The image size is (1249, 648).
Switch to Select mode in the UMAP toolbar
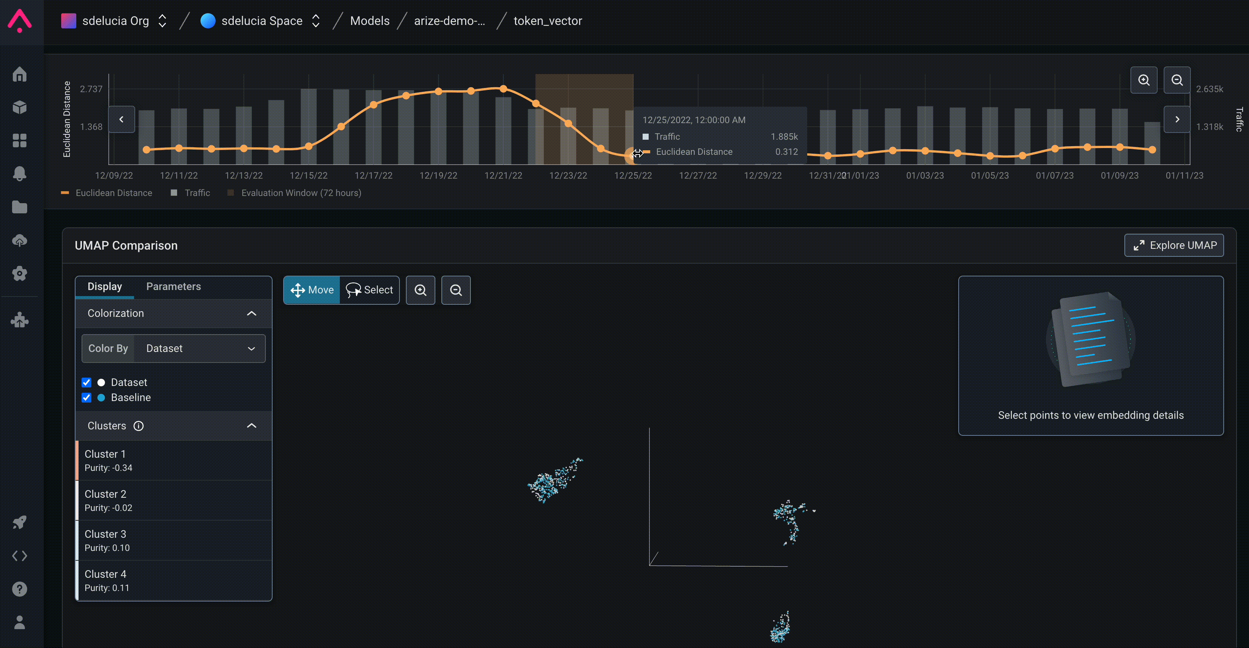point(370,290)
